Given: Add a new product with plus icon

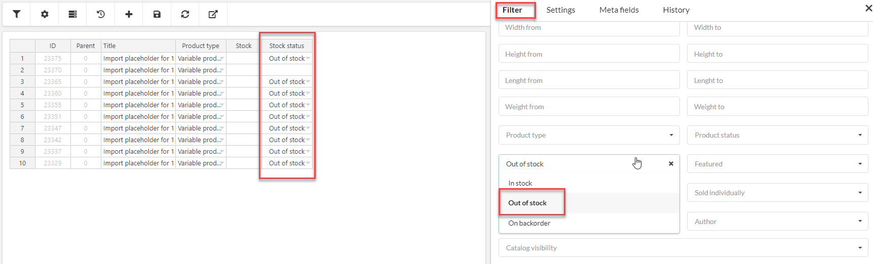Looking at the screenshot, I should [x=129, y=14].
